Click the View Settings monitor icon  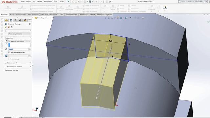pos(143,18)
